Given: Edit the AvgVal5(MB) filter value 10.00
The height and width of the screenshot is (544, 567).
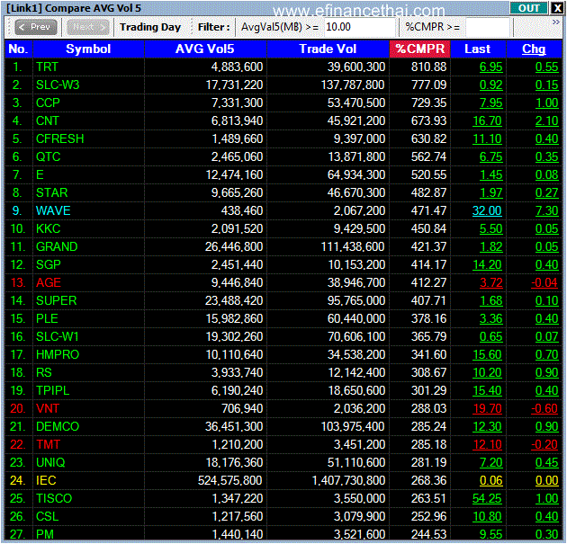Looking at the screenshot, I should (x=359, y=27).
